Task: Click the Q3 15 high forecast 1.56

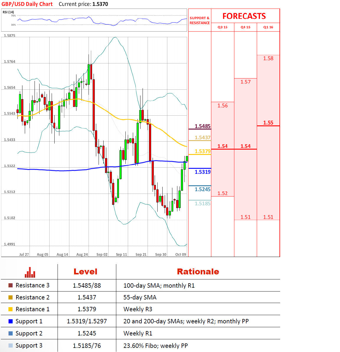Action: 223,106
